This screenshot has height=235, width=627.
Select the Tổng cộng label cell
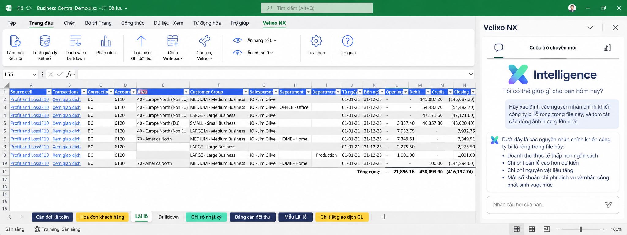tap(369, 172)
